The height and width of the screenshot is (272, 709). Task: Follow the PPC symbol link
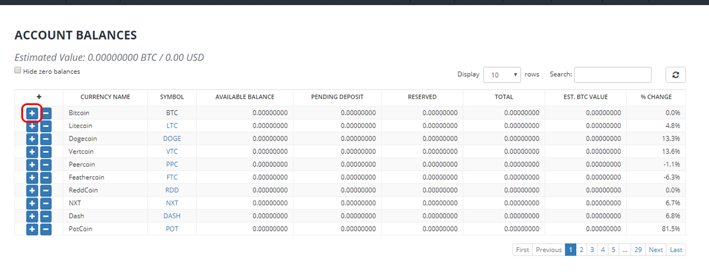coord(172,165)
